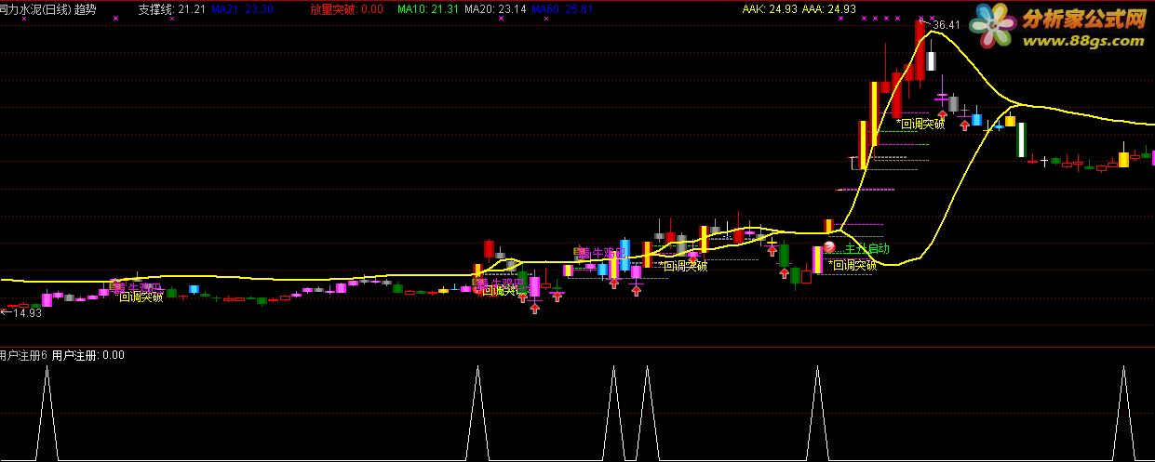Click the 用户注册: 0.00 value
This screenshot has height=462, width=1155.
coord(88,355)
